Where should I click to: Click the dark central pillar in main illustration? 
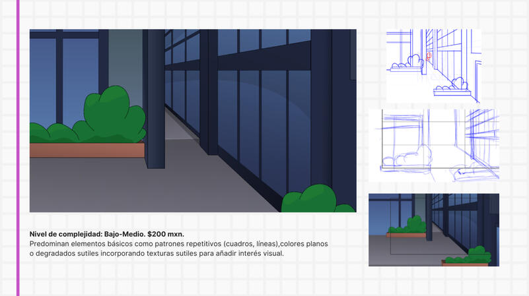click(155, 99)
